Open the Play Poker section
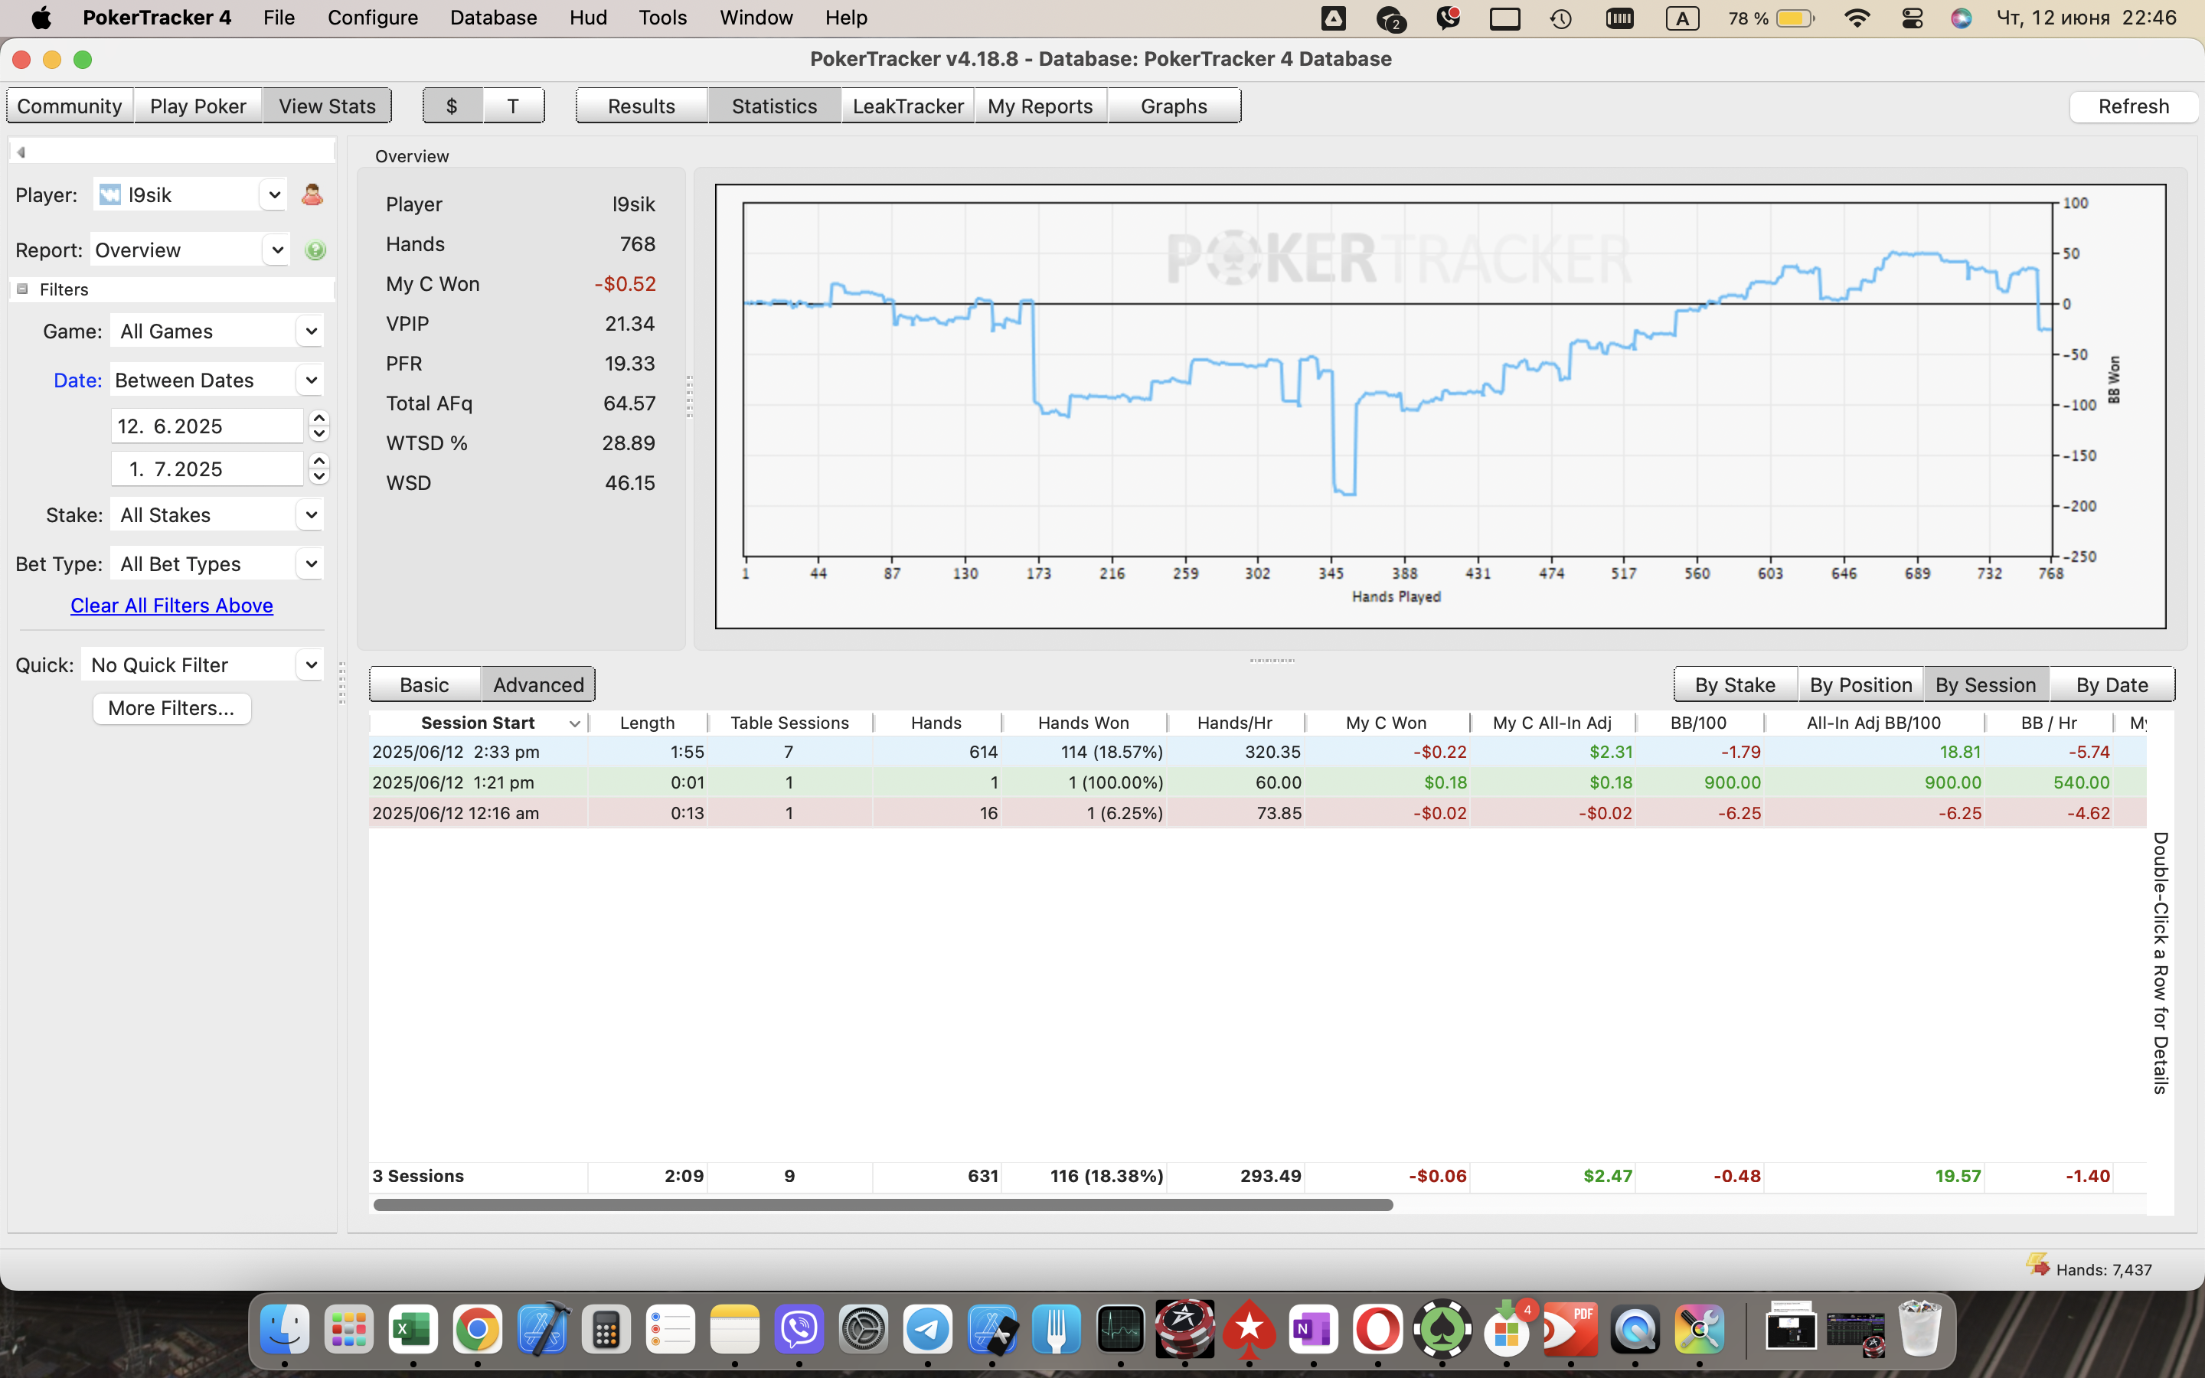The height and width of the screenshot is (1378, 2205). pyautogui.click(x=198, y=106)
